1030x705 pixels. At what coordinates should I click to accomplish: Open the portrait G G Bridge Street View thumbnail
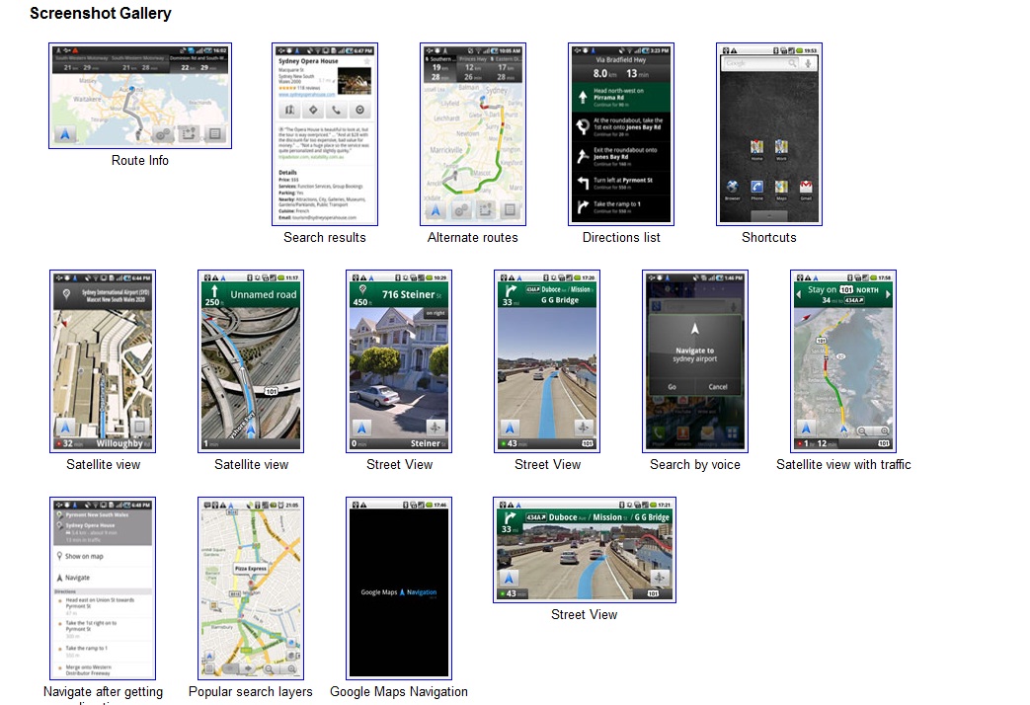(547, 361)
